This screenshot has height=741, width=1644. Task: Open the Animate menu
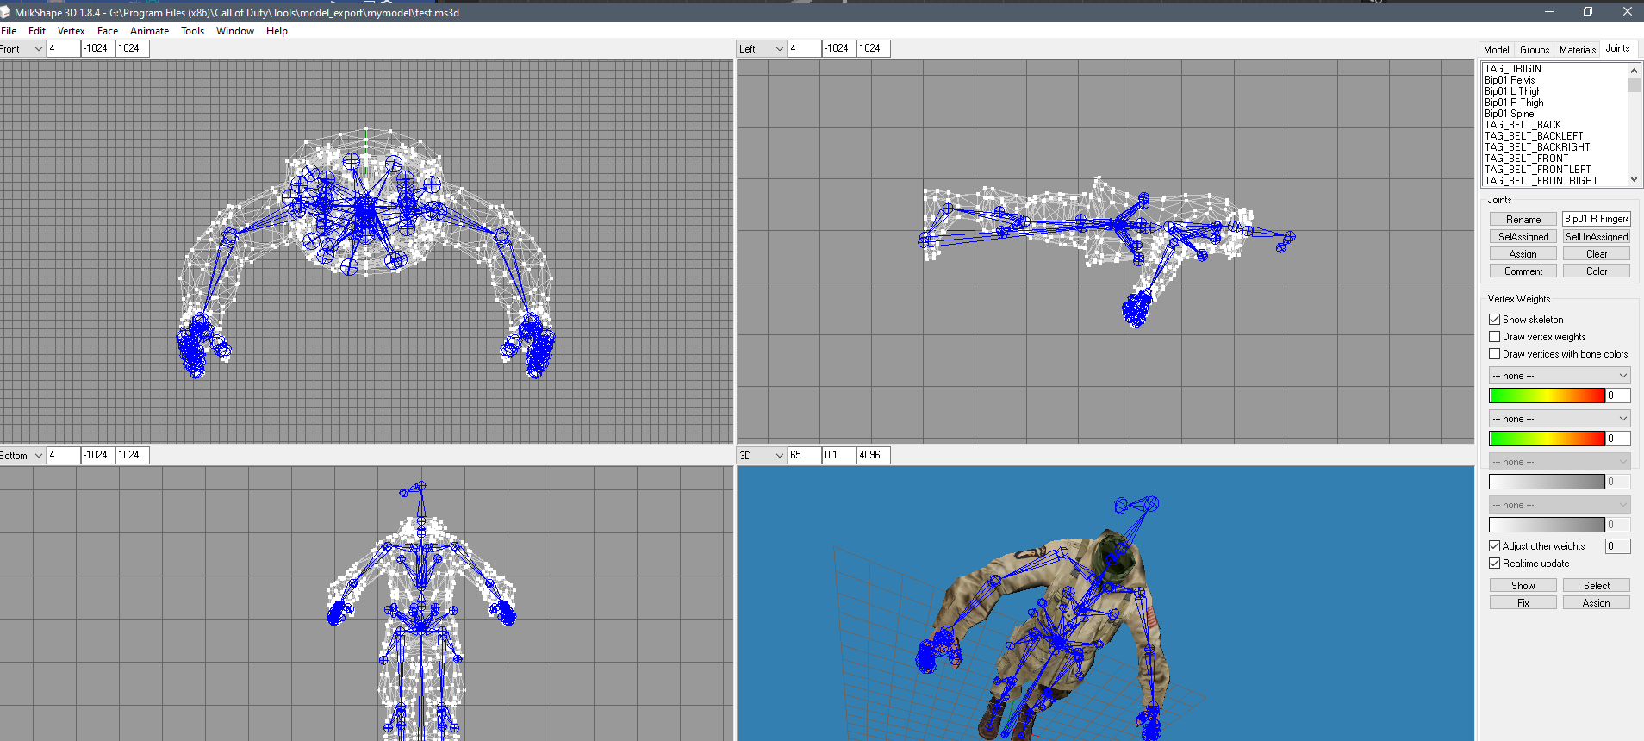click(x=149, y=31)
